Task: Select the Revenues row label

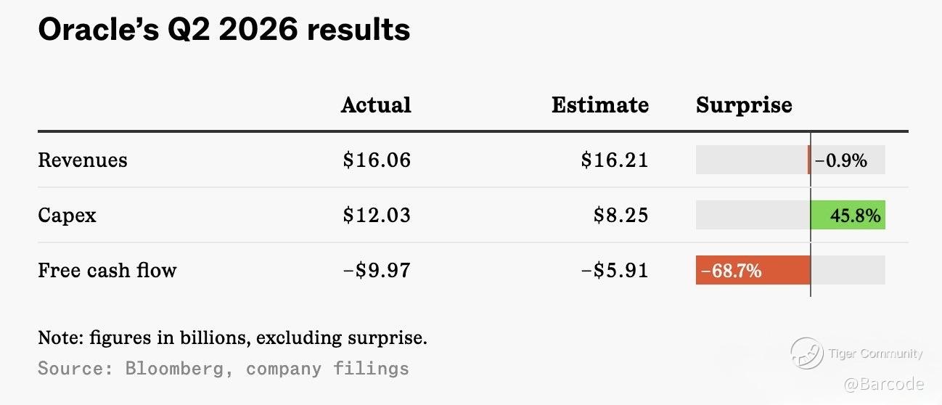Action: tap(83, 160)
